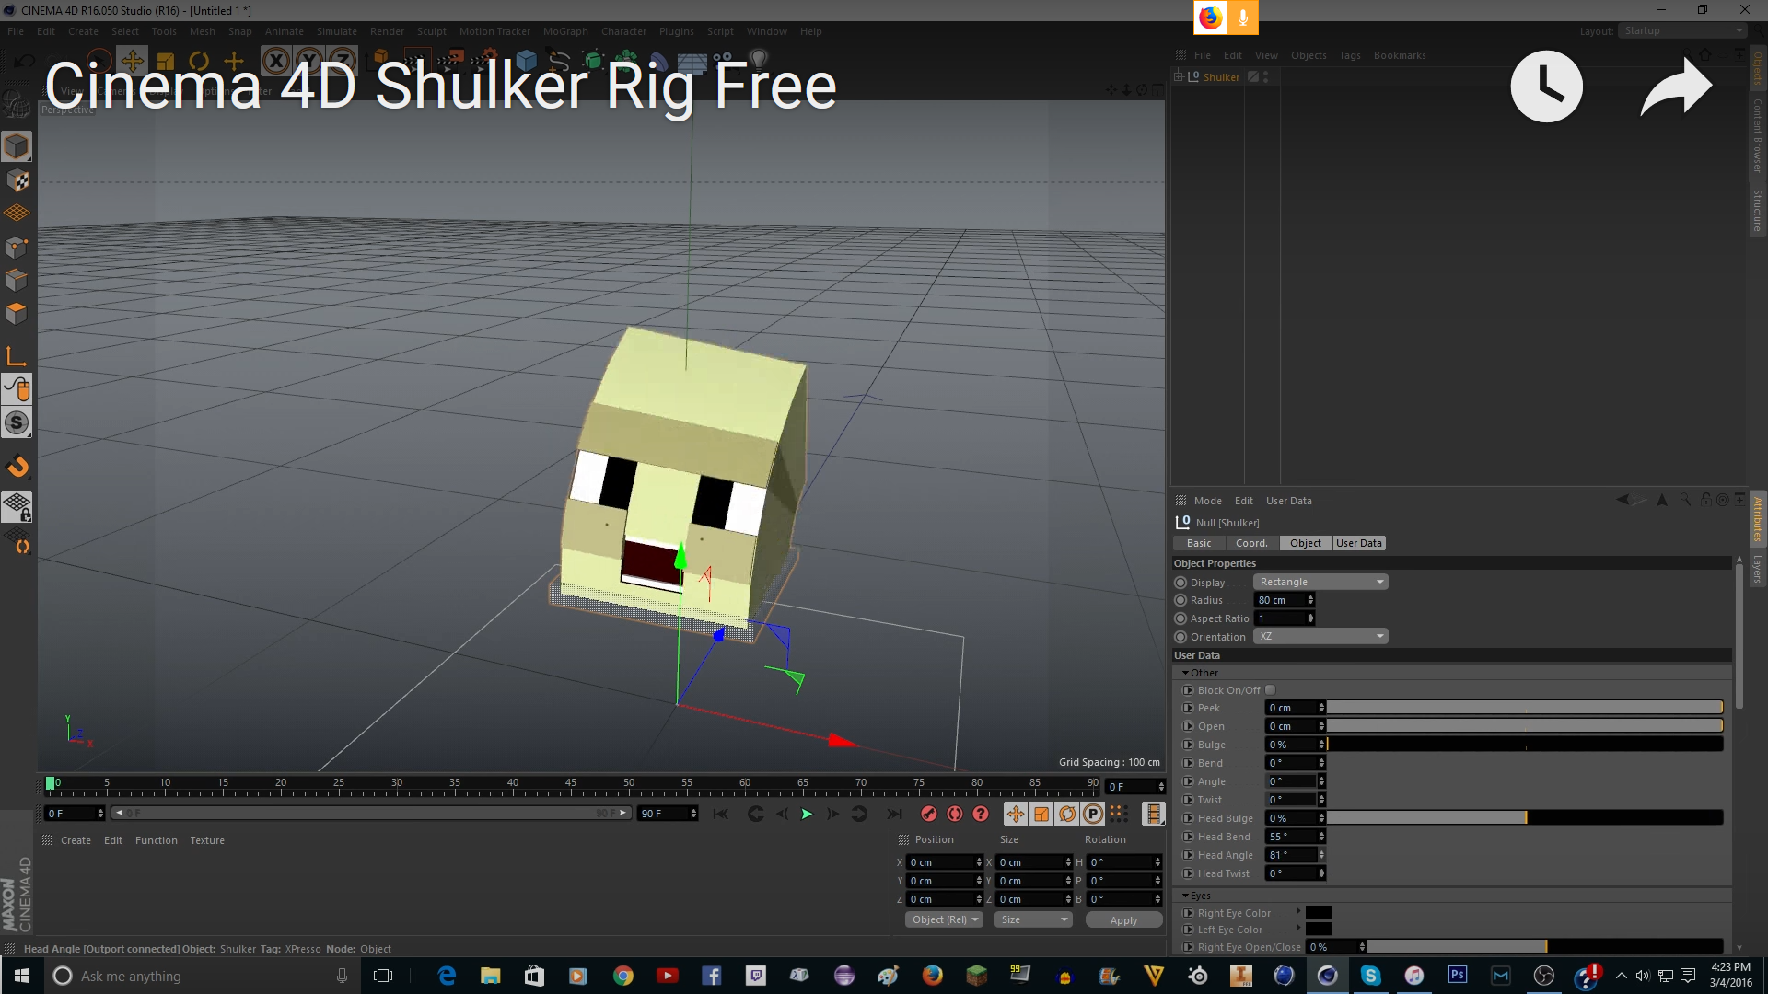Toggle the Viewport Solo S icon
The width and height of the screenshot is (1768, 994).
pyautogui.click(x=17, y=423)
